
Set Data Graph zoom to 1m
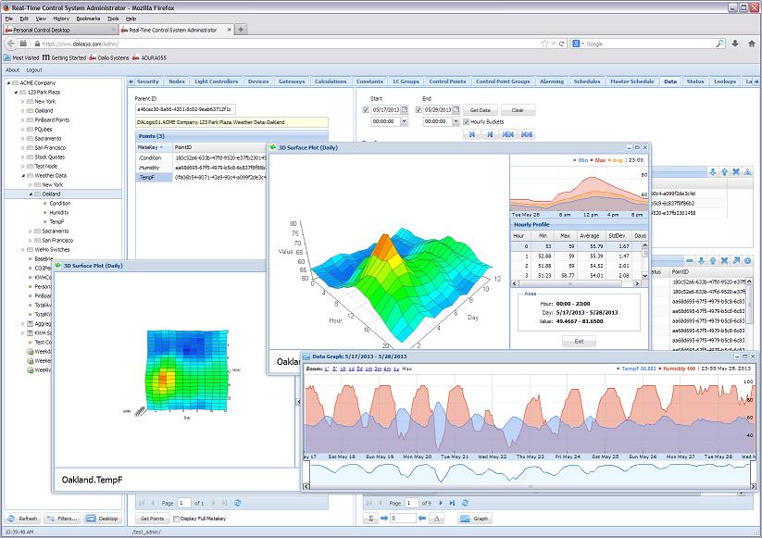(369, 369)
